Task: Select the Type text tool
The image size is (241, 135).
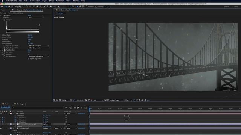Action: (40, 7)
